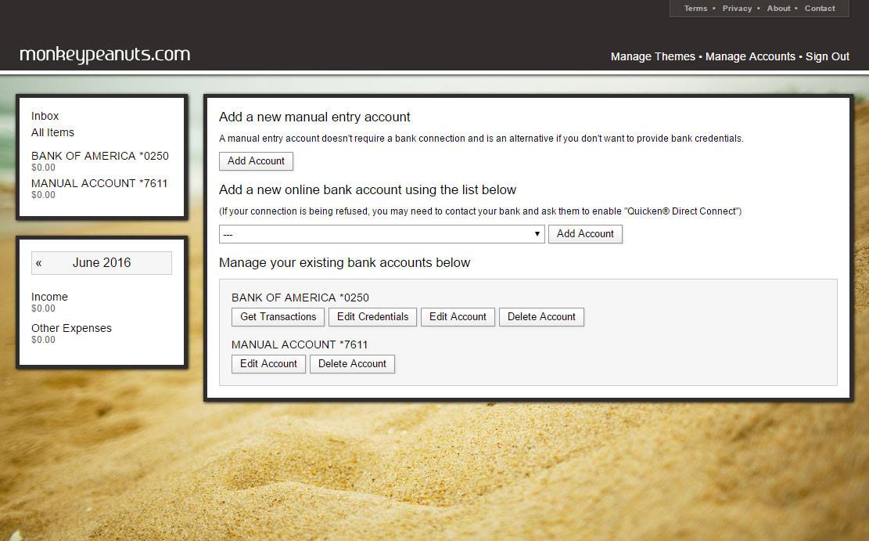Go to previous month with « arrow

pyautogui.click(x=39, y=263)
